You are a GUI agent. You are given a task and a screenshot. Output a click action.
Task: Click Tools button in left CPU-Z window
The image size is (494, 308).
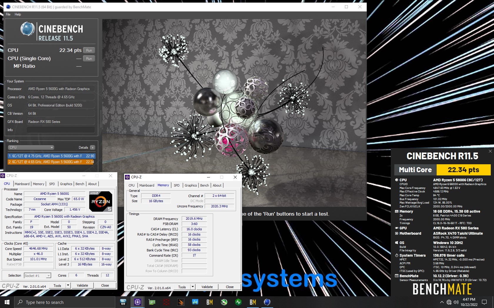point(57,285)
